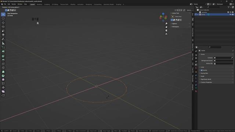235x132 pixels.
Task: Set Active Tool select mode to subtract
Action: (176, 20)
